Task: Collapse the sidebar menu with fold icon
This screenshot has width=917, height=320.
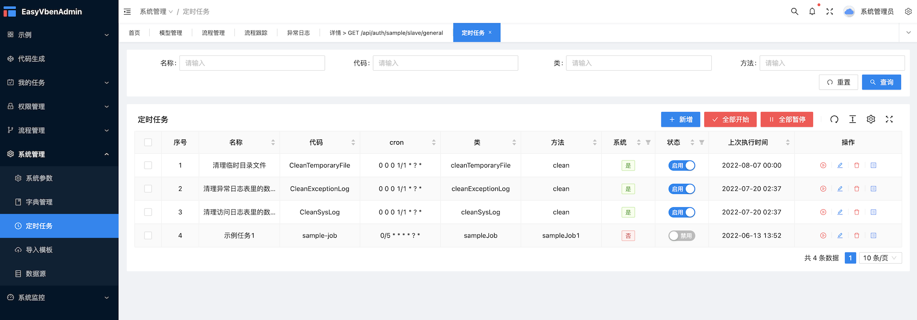Action: pyautogui.click(x=127, y=11)
